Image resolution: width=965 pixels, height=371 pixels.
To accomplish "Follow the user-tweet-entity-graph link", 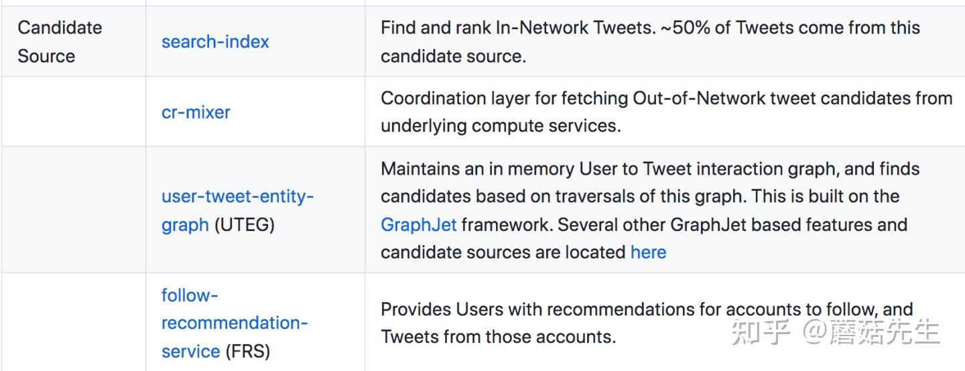I will (237, 197).
